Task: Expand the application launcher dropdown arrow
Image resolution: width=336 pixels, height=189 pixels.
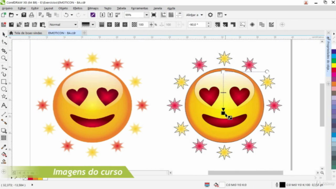Action: tap(226, 15)
